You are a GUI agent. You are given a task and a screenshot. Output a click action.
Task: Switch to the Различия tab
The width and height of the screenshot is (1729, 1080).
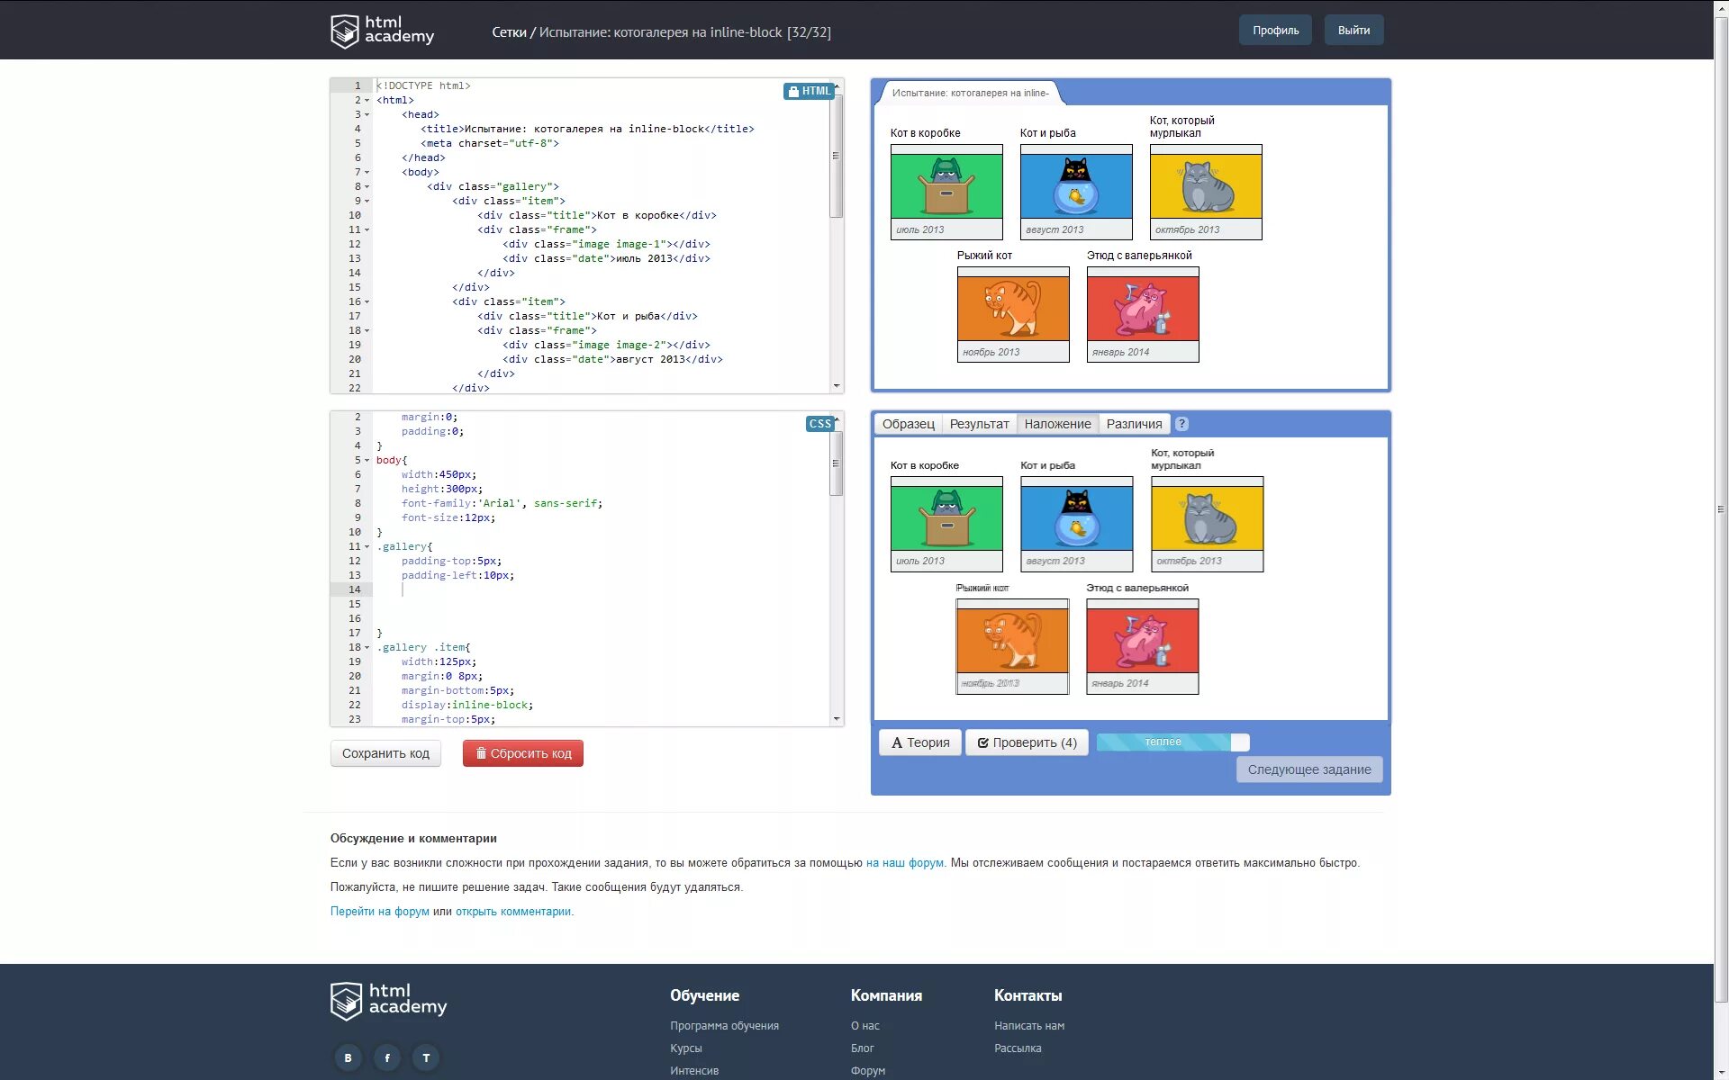1134,424
